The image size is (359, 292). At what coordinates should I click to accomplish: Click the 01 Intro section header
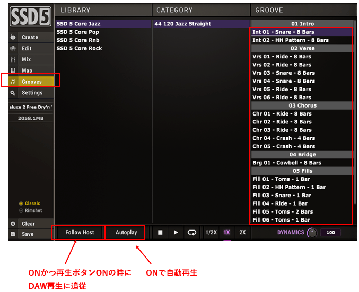(x=302, y=24)
